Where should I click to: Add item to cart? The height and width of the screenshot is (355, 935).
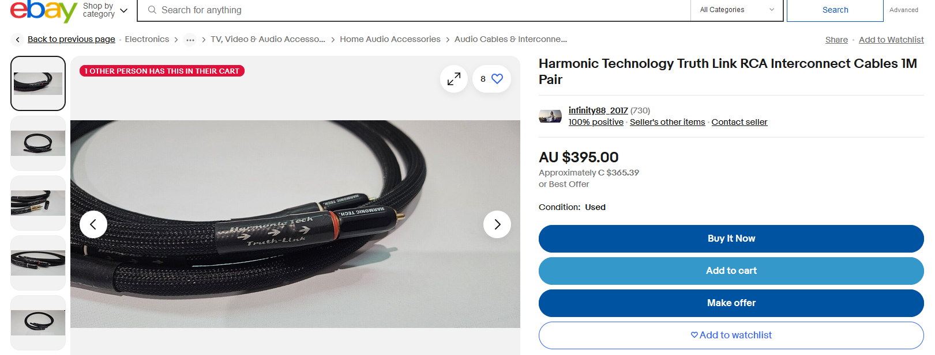[731, 271]
